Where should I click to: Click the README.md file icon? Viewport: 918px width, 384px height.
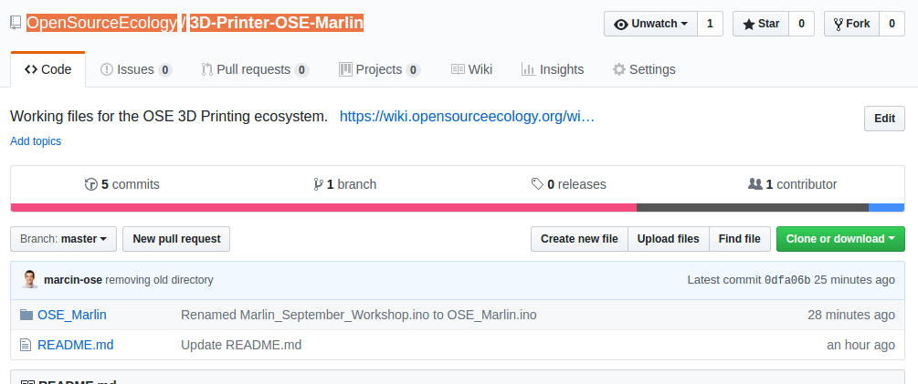coord(26,345)
